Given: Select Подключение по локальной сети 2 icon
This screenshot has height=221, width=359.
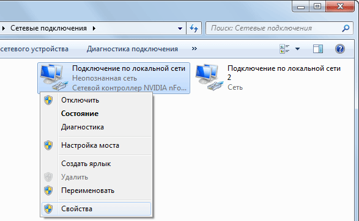Looking at the screenshot, I should 210,78.
